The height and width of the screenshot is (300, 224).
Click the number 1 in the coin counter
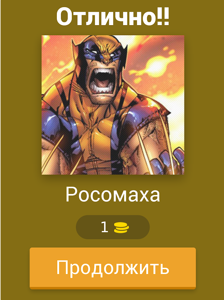[x=104, y=227]
